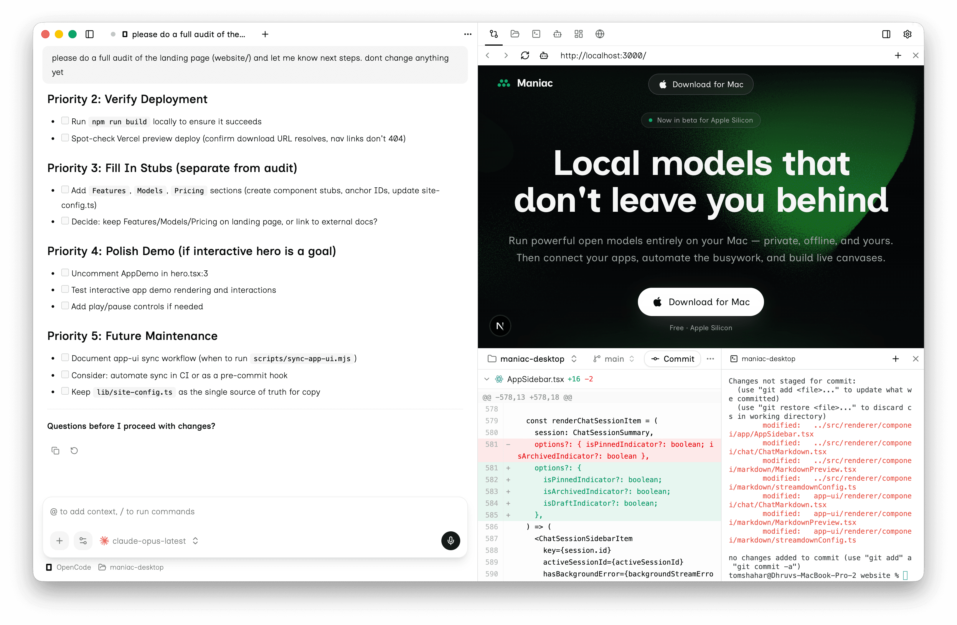Click diff line 583 isArchivedIndicator
This screenshot has width=957, height=625.
click(x=600, y=491)
